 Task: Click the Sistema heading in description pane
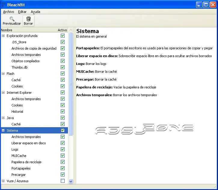(88, 31)
